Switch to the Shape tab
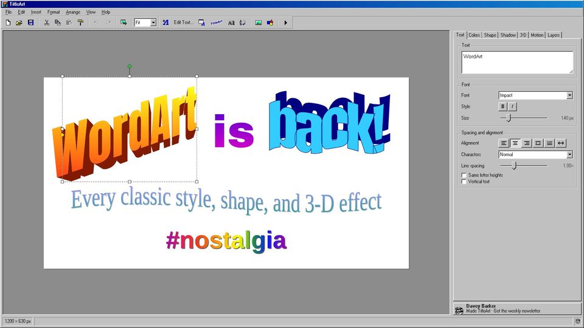Screen dimensions: 584x328 click(490, 35)
